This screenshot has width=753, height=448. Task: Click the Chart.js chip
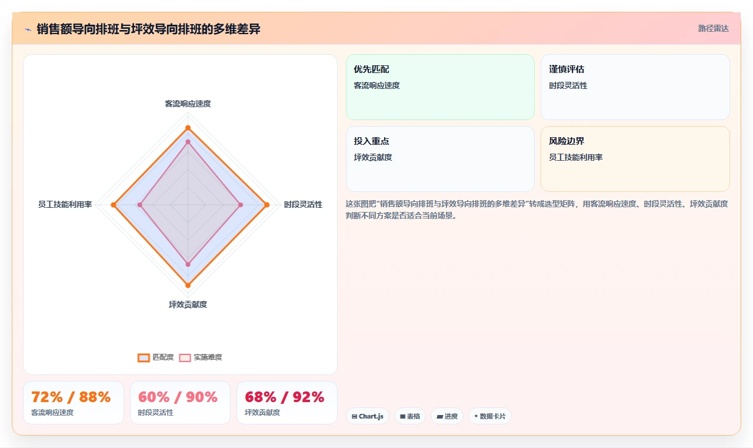point(368,416)
